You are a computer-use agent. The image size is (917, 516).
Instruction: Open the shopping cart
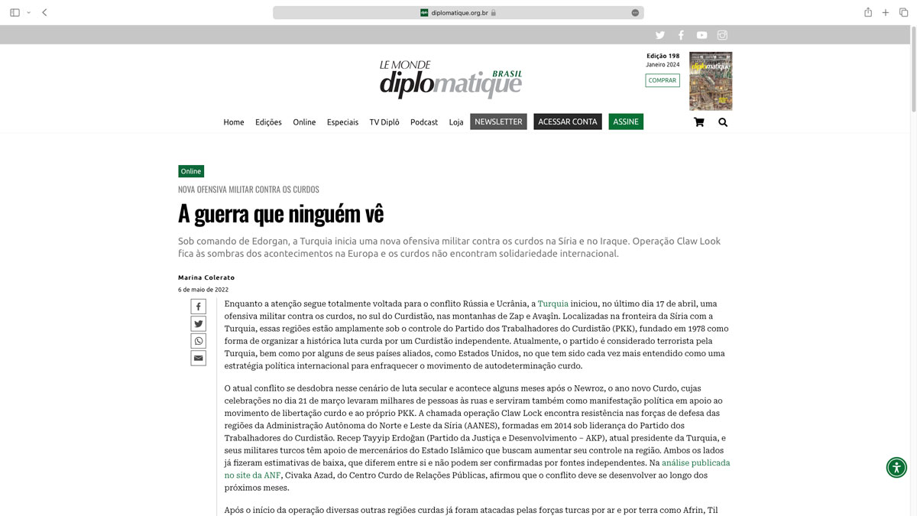pyautogui.click(x=698, y=122)
